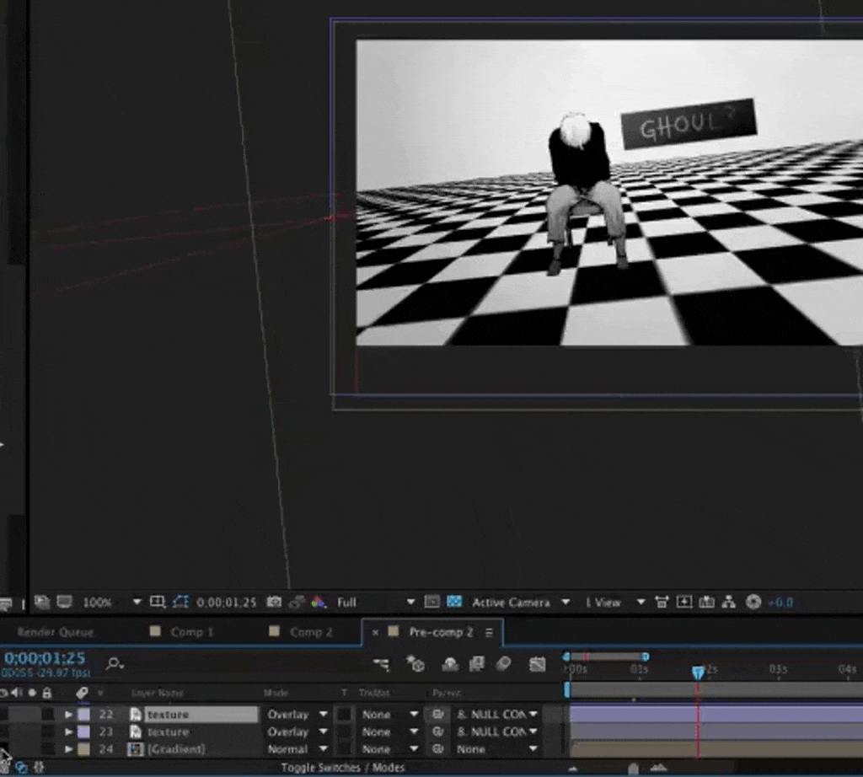Toggle visibility of layer 22 texture
The height and width of the screenshot is (777, 863).
(4, 715)
